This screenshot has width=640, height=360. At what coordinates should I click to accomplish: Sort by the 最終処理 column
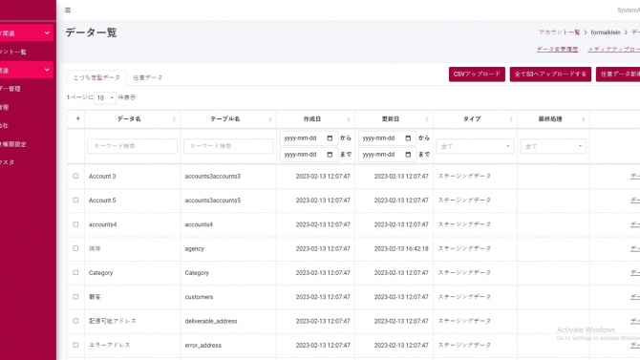(x=553, y=119)
